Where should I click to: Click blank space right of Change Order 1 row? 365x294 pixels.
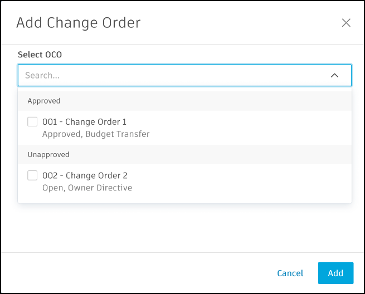click(251, 128)
